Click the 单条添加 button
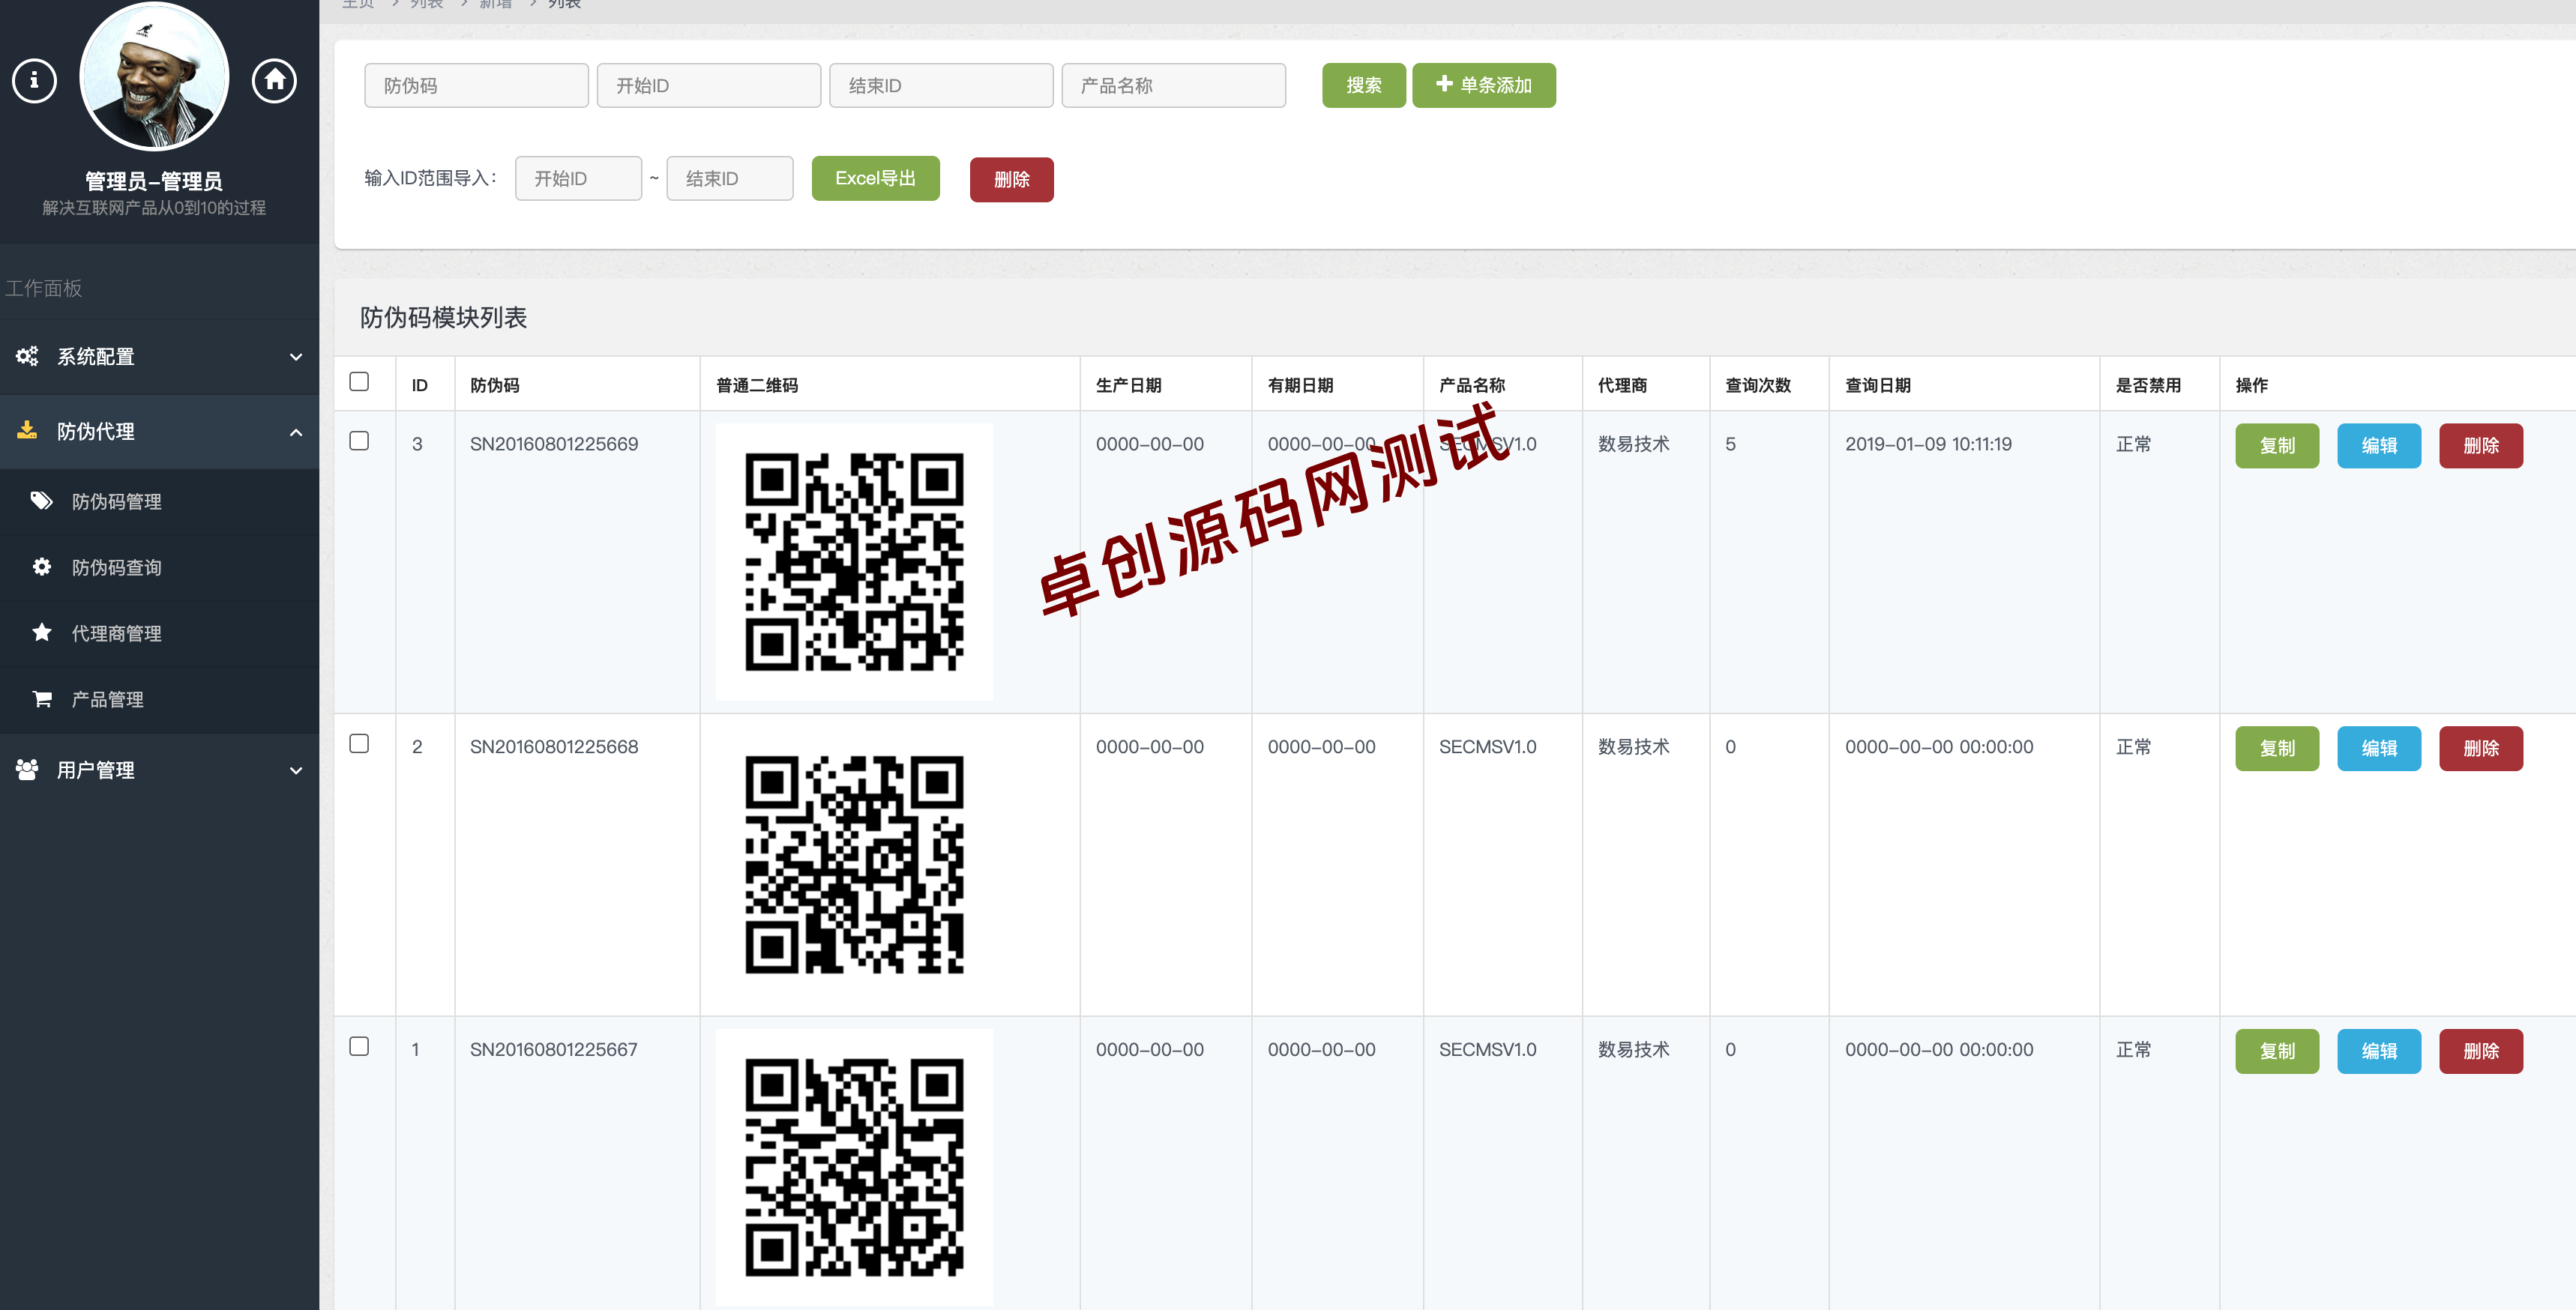This screenshot has height=1310, width=2576. click(x=1484, y=86)
